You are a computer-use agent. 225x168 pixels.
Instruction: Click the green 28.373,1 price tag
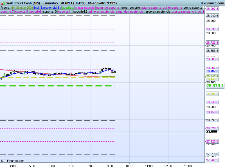pyautogui.click(x=215, y=86)
